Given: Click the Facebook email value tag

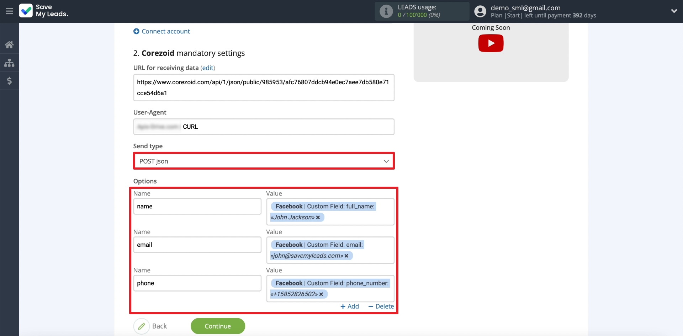Looking at the screenshot, I should [317, 250].
